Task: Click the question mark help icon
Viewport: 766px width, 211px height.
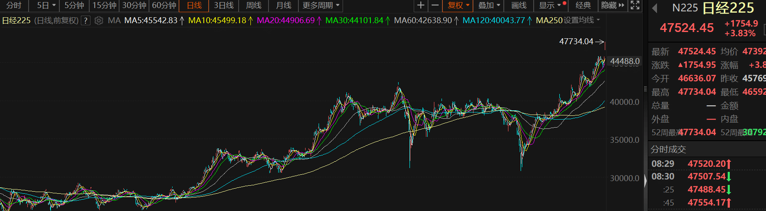Action: 86,20
